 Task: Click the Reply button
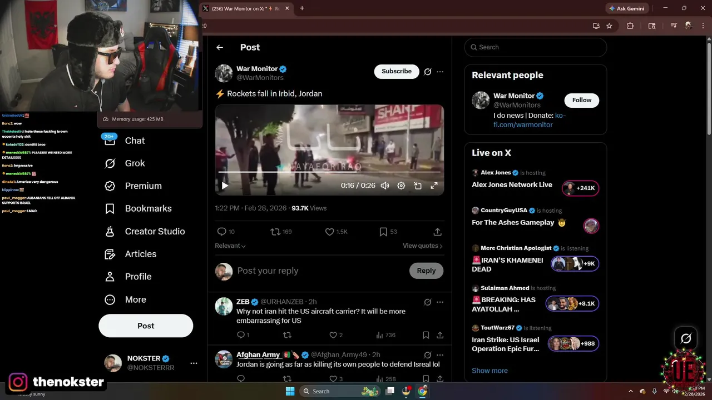(426, 271)
